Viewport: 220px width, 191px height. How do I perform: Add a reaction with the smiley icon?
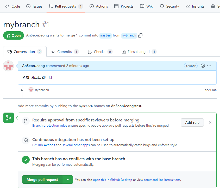pyautogui.click(x=203, y=66)
